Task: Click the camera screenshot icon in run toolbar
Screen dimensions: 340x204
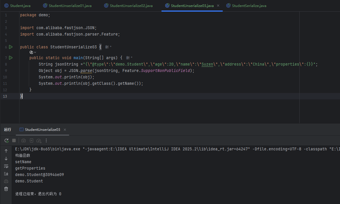Action: tap(24, 140)
